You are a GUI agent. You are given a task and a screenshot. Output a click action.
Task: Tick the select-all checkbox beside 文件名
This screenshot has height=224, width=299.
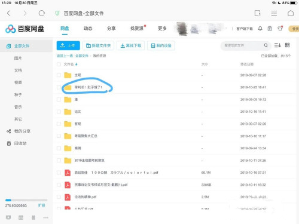(x=59, y=64)
